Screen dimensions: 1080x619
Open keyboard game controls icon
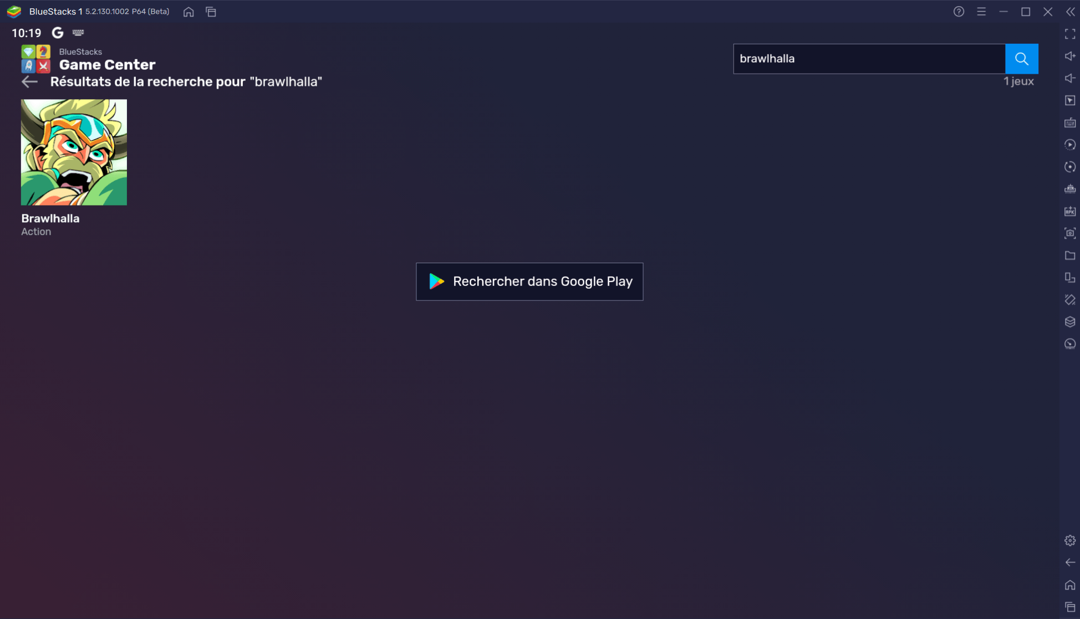[1070, 122]
